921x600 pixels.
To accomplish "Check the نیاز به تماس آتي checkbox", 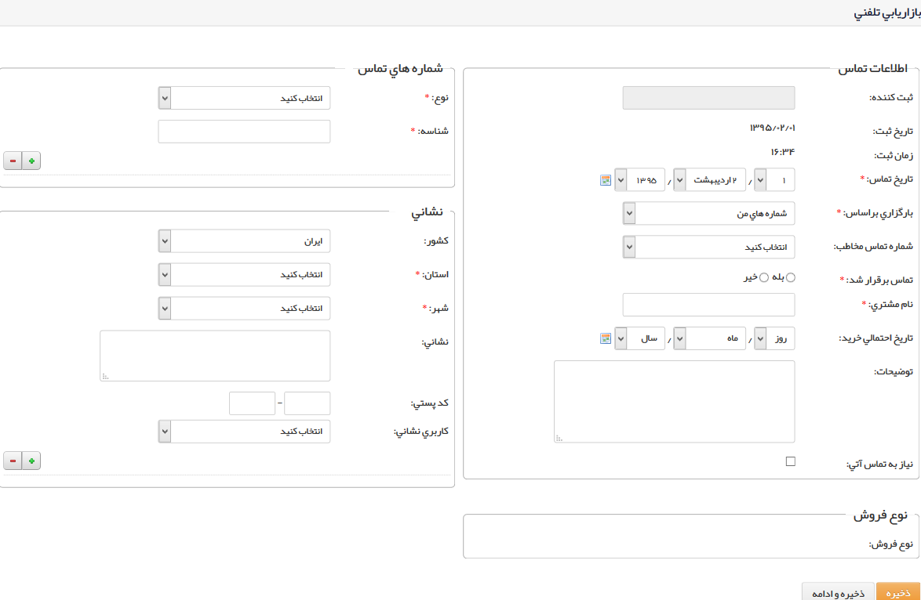I will point(791,461).
